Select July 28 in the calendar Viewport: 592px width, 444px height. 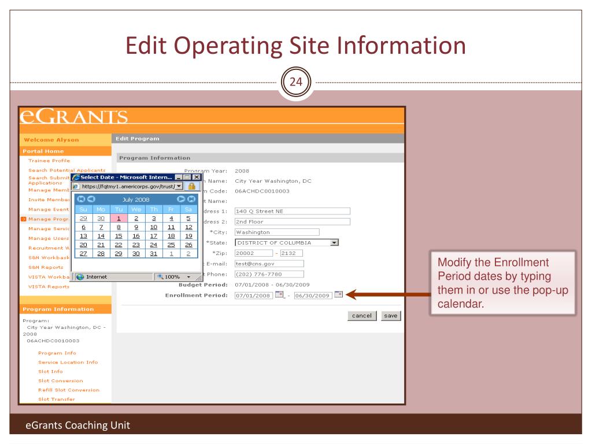pyautogui.click(x=101, y=254)
